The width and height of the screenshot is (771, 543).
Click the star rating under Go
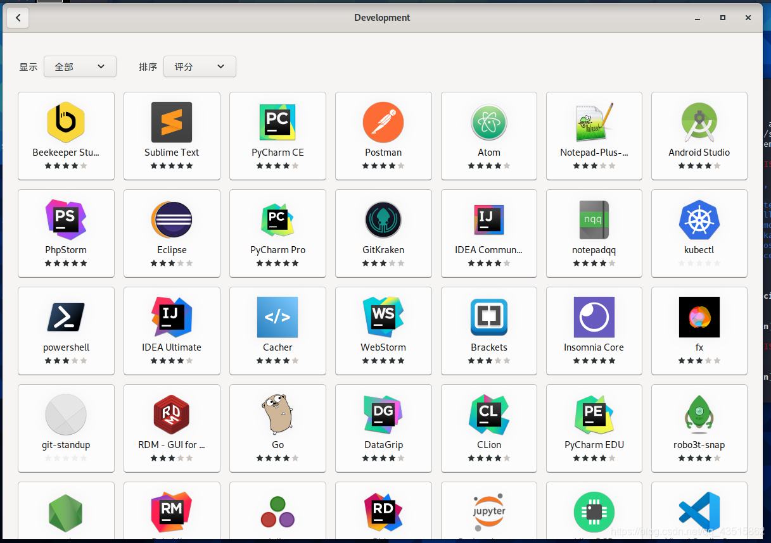tap(277, 458)
